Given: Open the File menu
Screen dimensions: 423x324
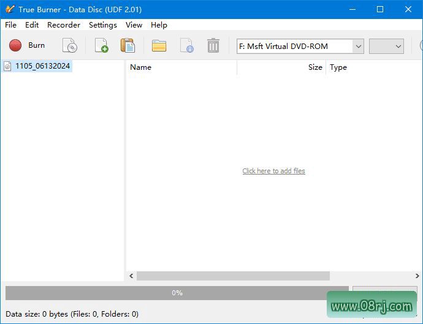Looking at the screenshot, I should [10, 25].
